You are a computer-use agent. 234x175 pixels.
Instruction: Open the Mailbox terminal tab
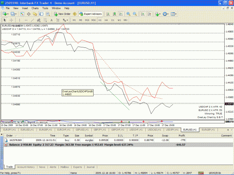tap(65, 167)
